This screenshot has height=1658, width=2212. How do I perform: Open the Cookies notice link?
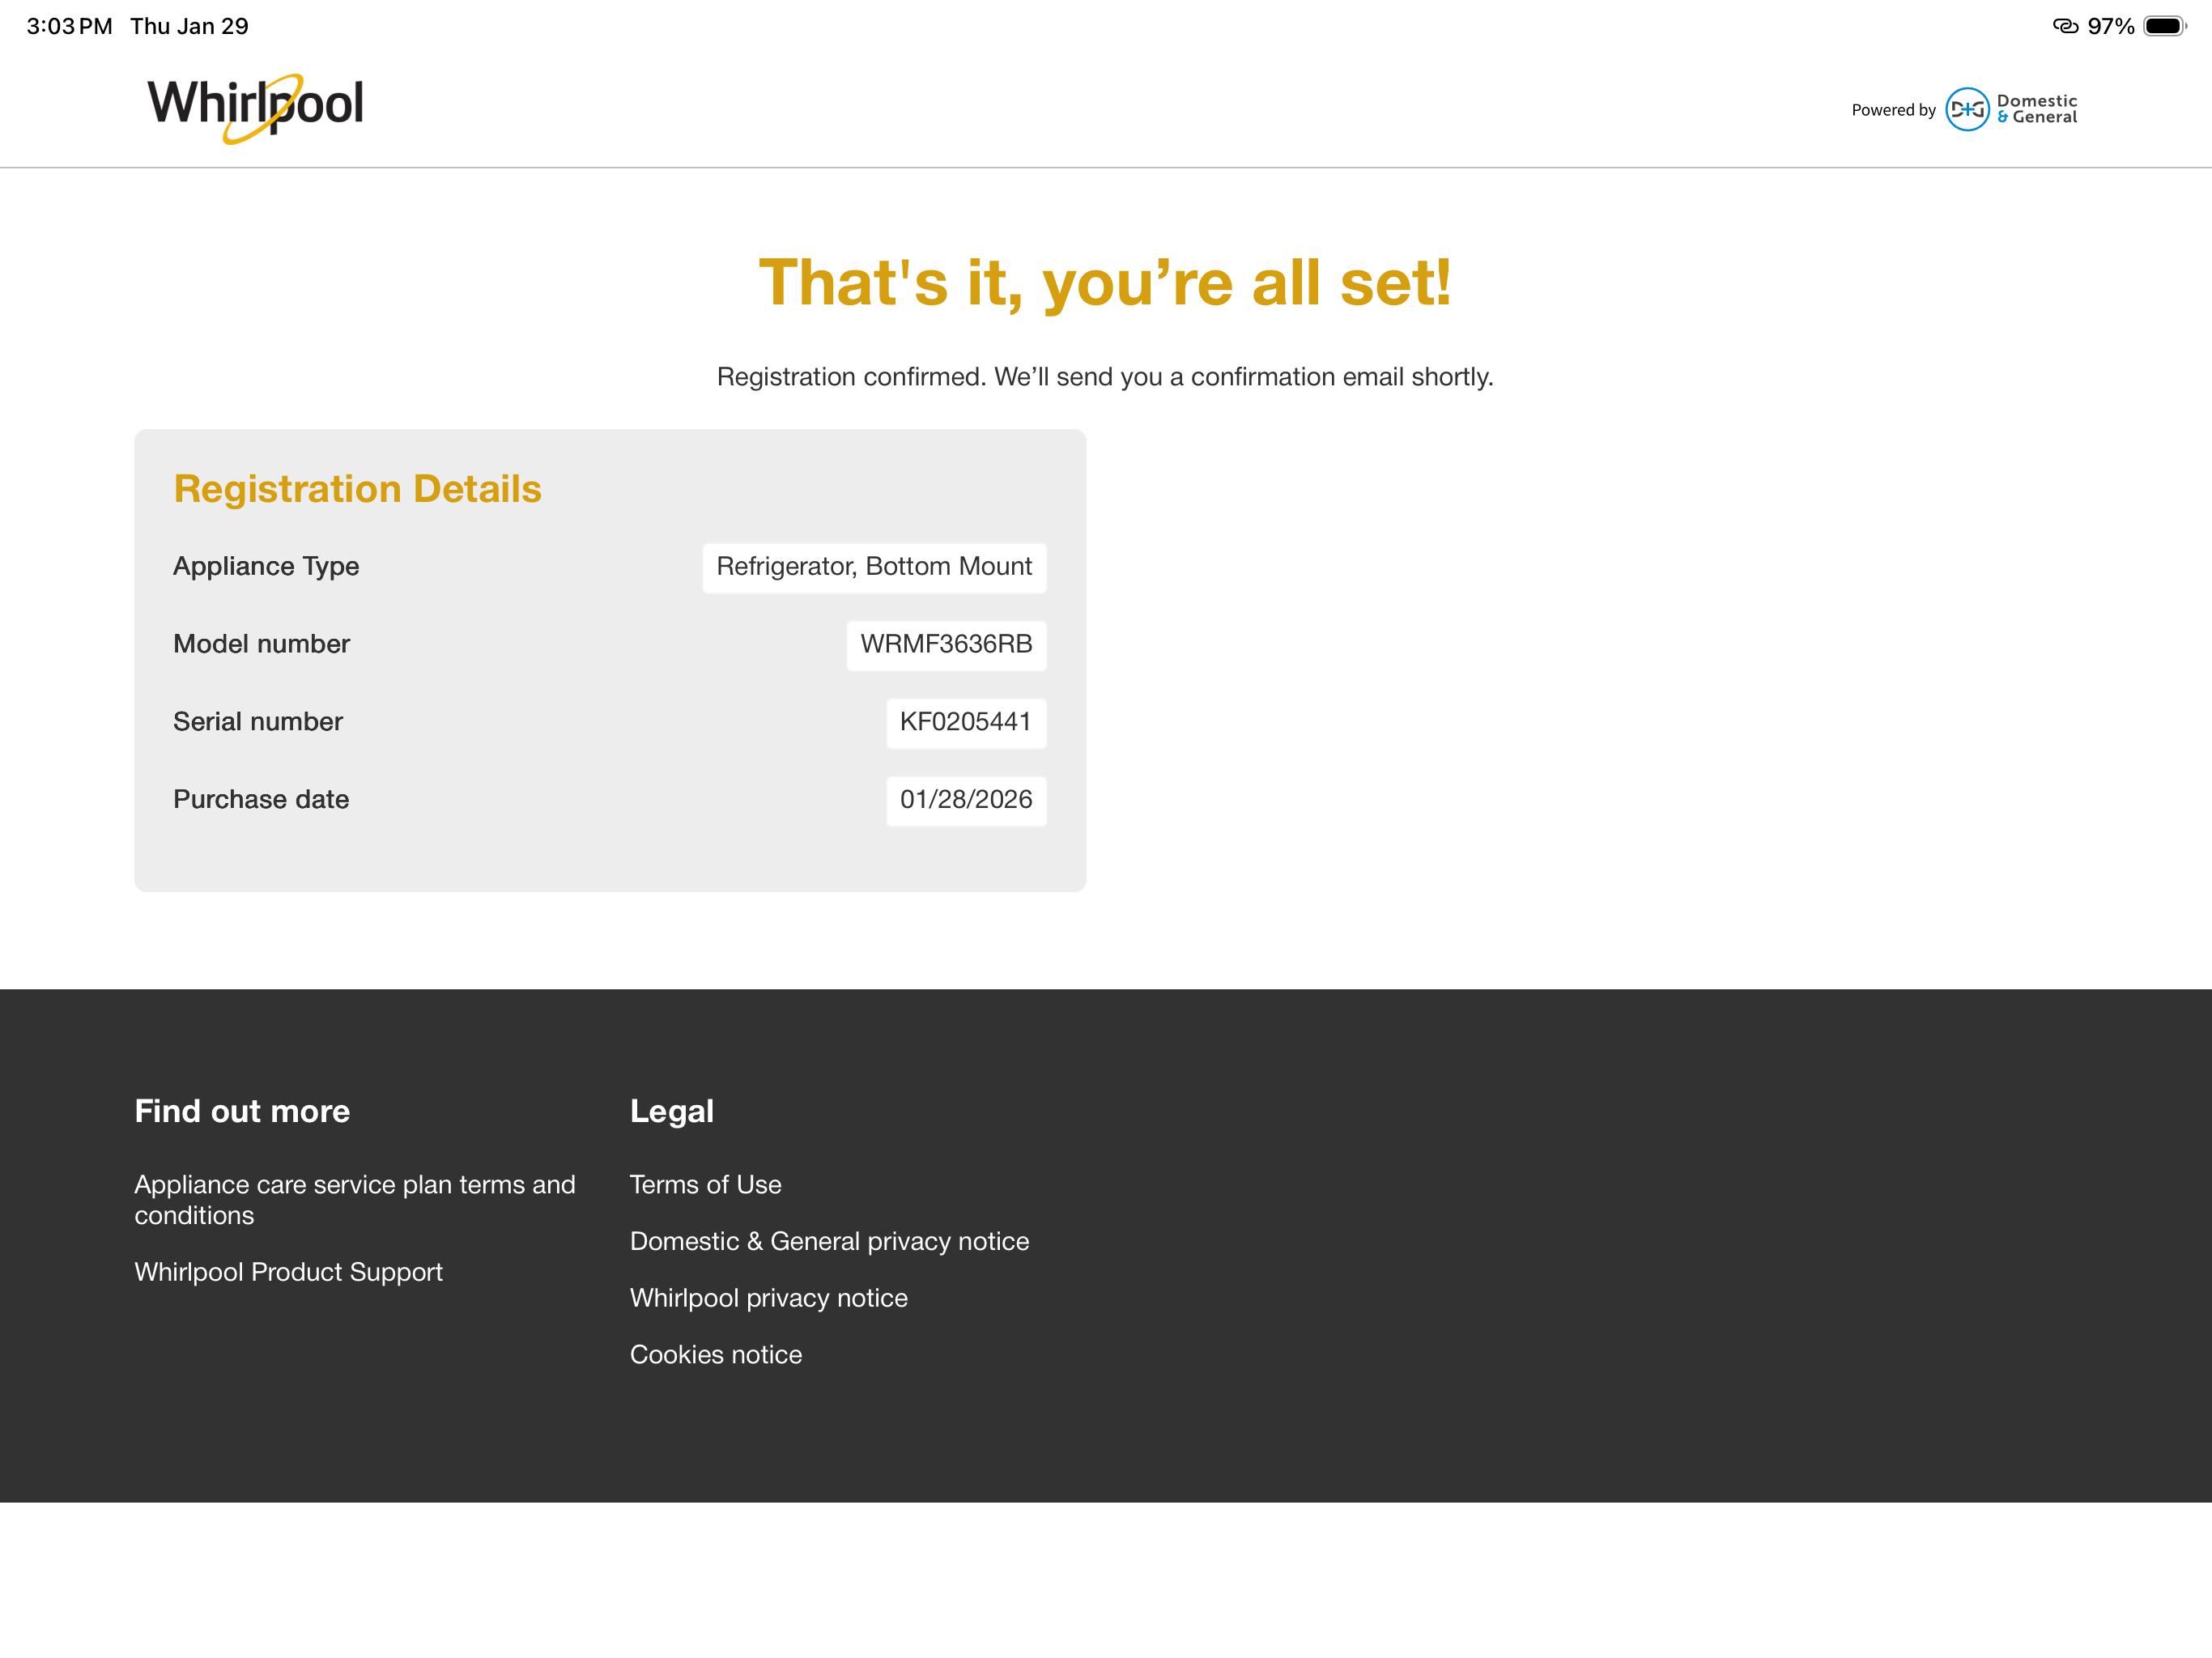point(715,1354)
